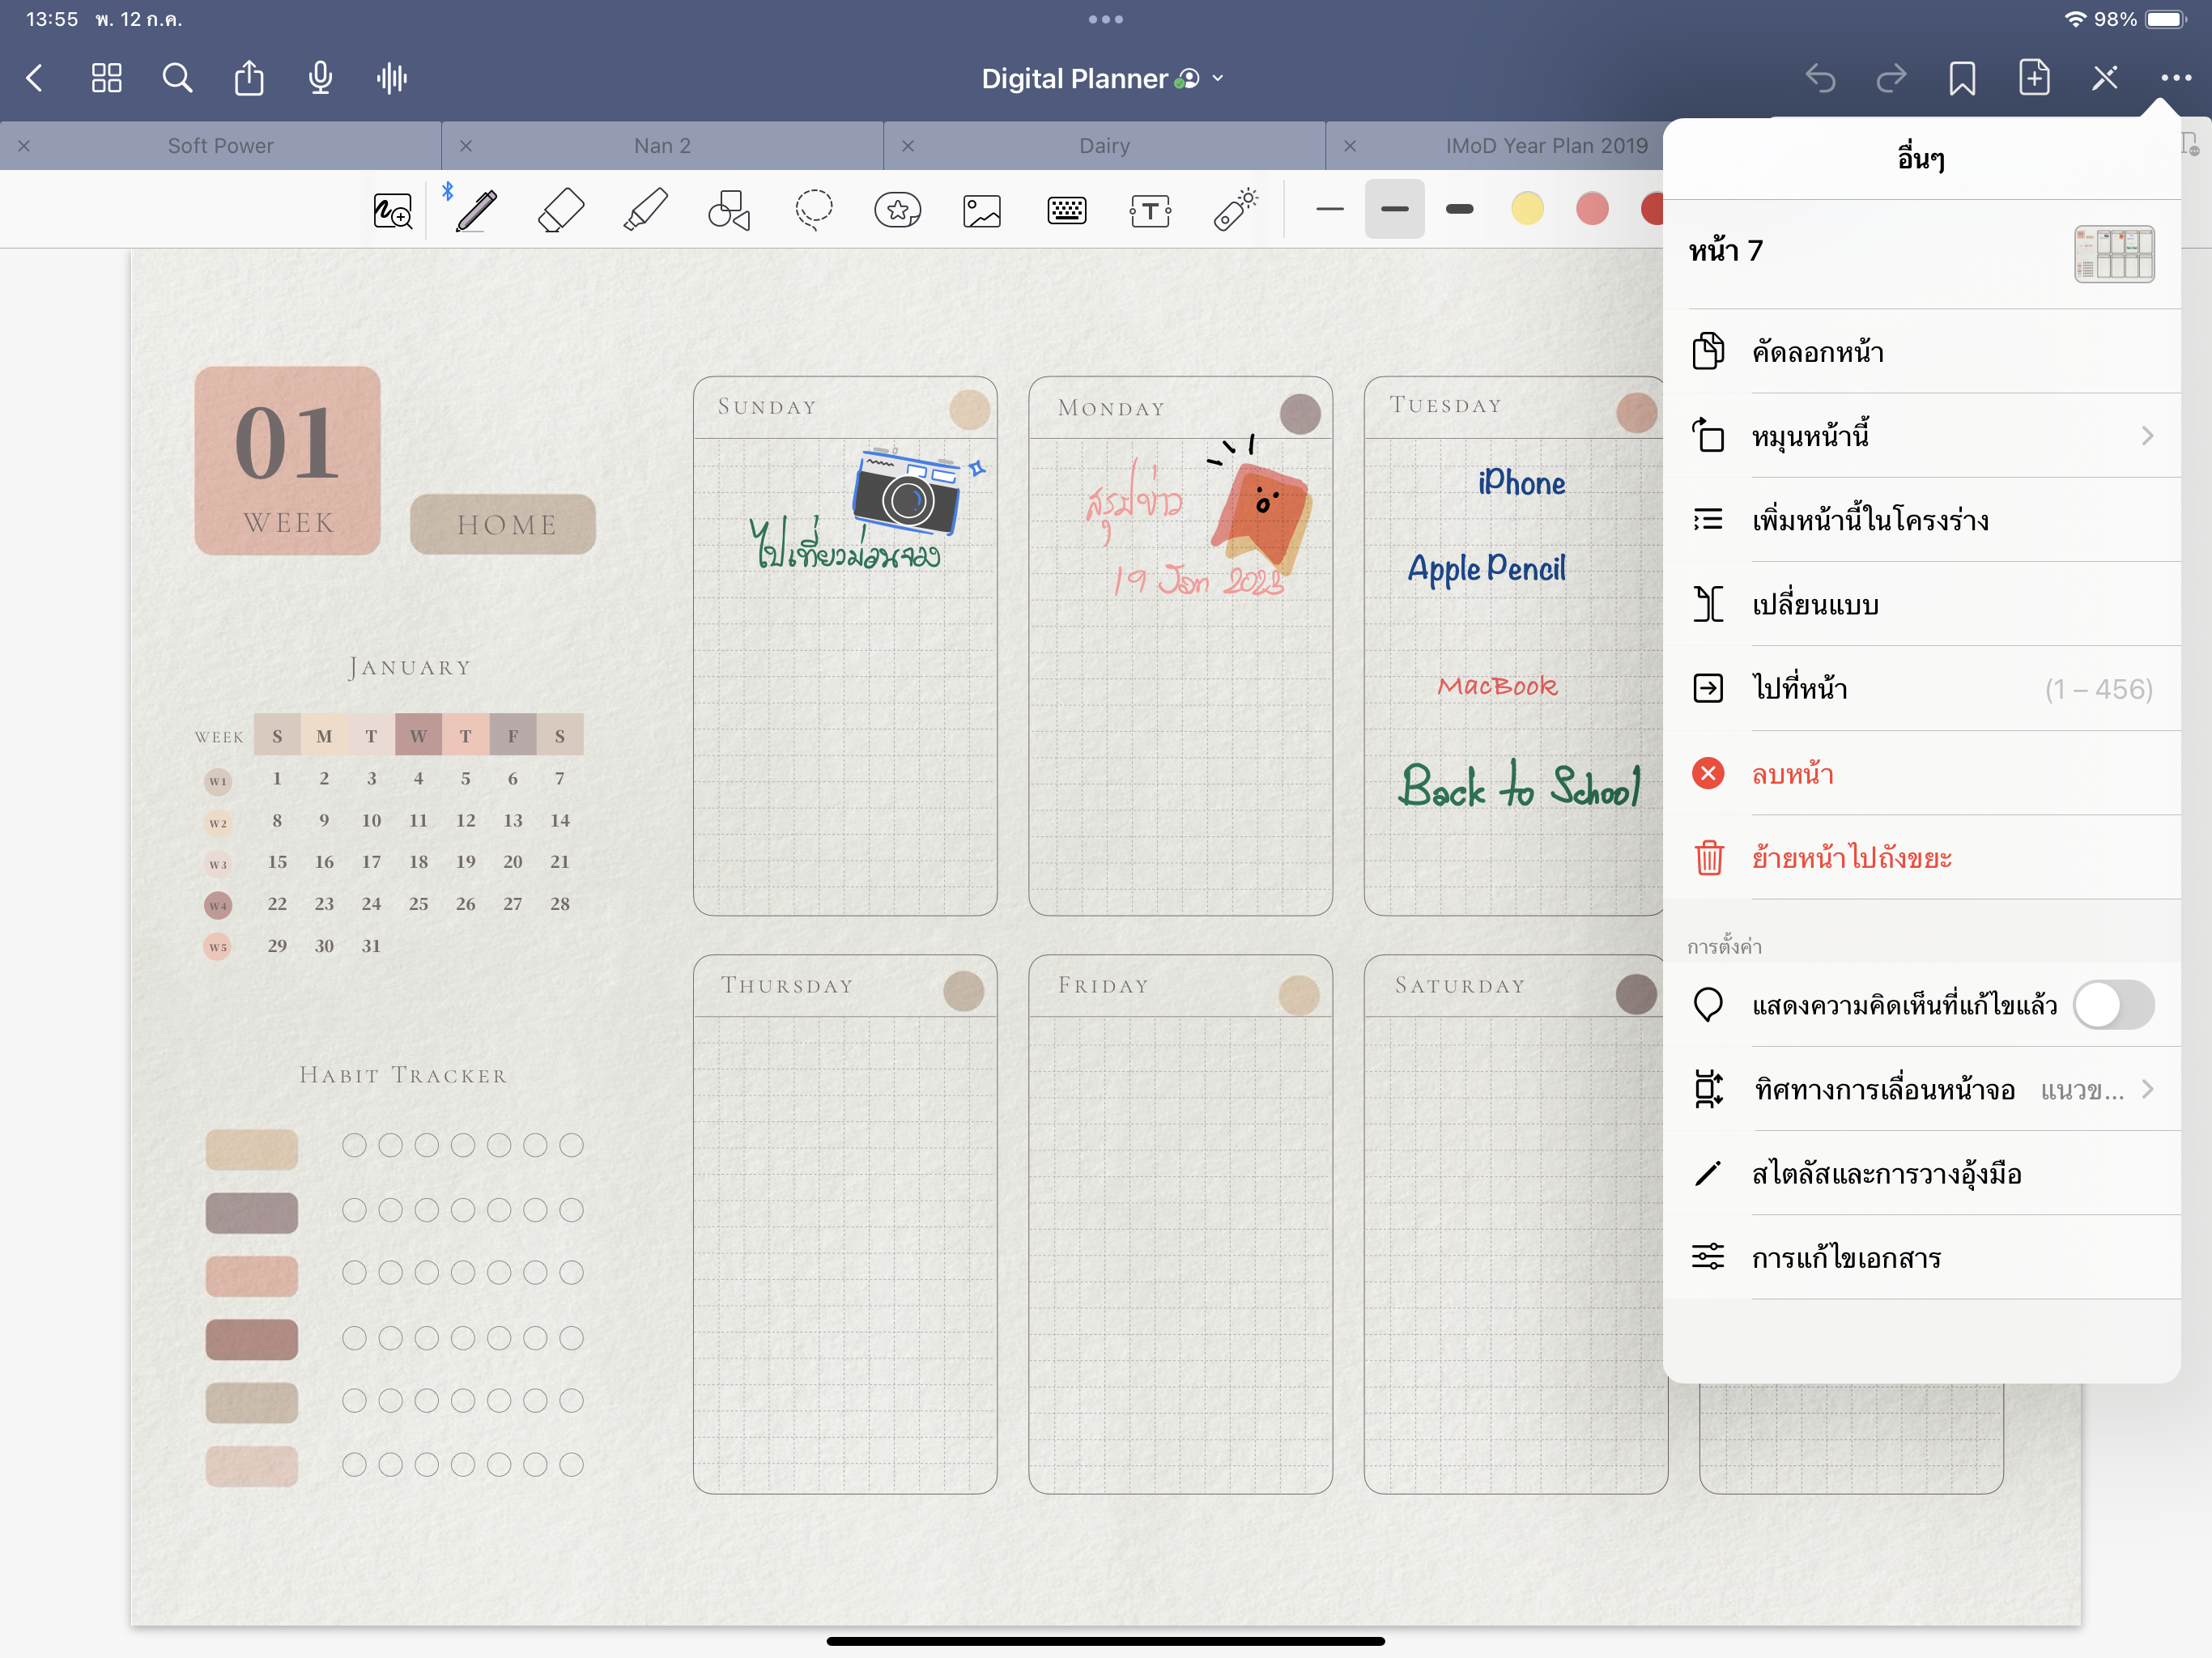2212x1658 pixels.
Task: Tap the microphone record icon
Action: 320,78
